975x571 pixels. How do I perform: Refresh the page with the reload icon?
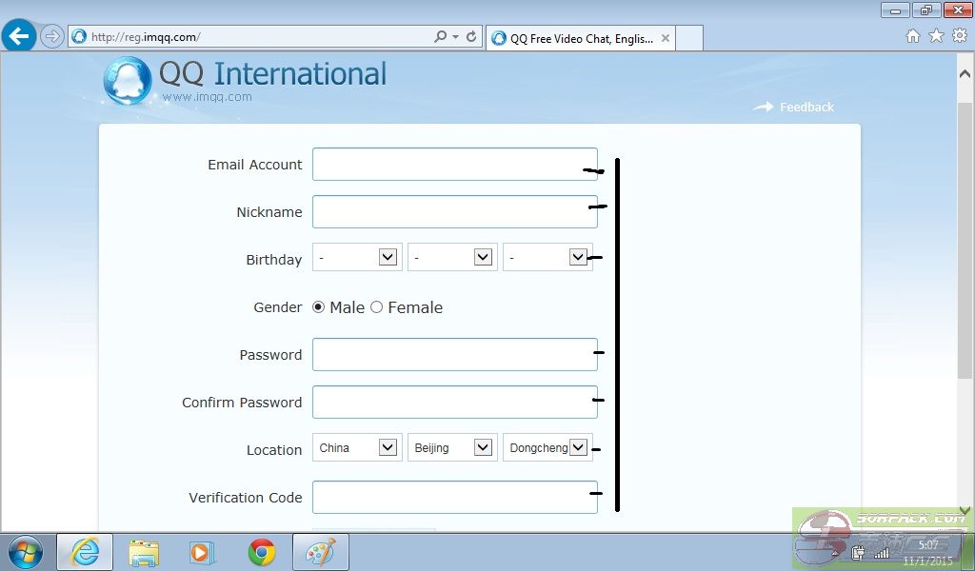pyautogui.click(x=471, y=37)
